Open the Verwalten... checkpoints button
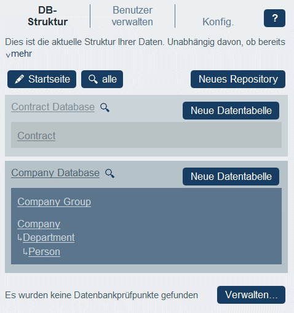Image resolution: width=294 pixels, height=313 pixels. pyautogui.click(x=251, y=295)
